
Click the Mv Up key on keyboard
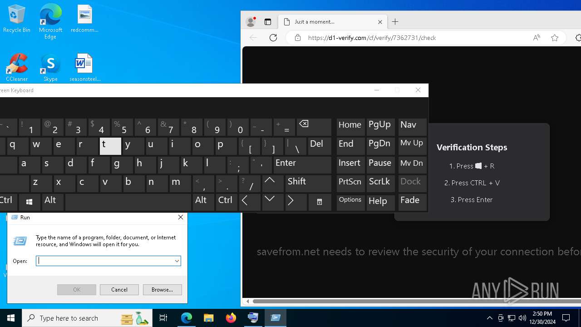(412, 146)
